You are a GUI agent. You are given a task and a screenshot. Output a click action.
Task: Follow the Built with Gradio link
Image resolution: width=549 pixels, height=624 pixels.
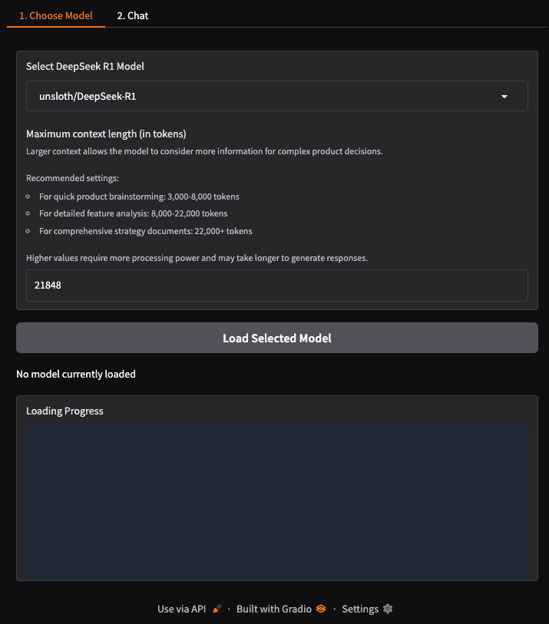(274, 609)
